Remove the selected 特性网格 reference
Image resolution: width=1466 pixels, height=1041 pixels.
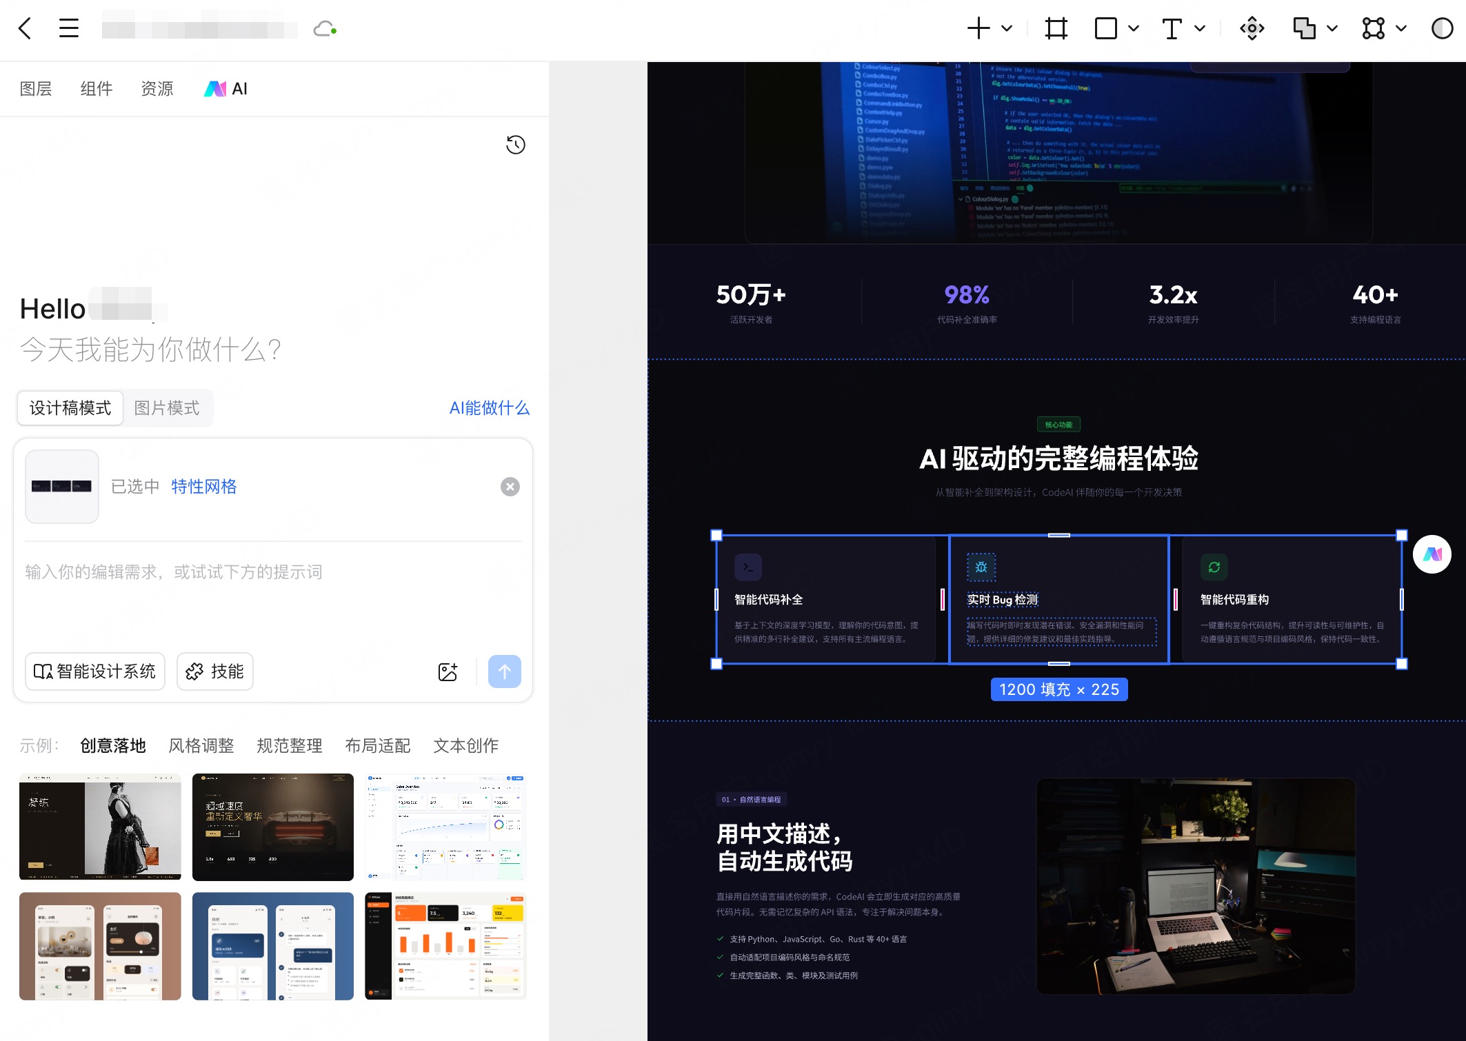coord(510,487)
